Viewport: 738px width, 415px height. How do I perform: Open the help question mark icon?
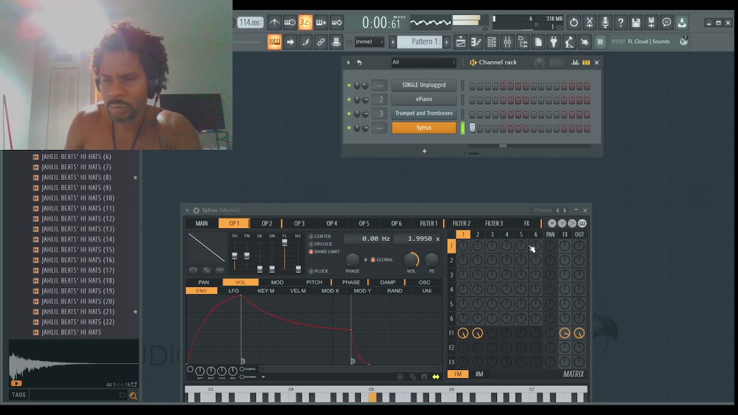[x=621, y=22]
